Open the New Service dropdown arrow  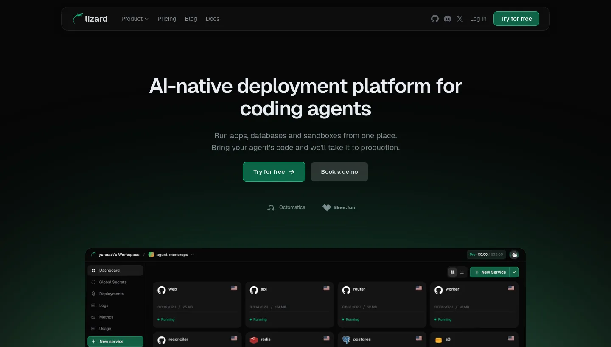(514, 272)
